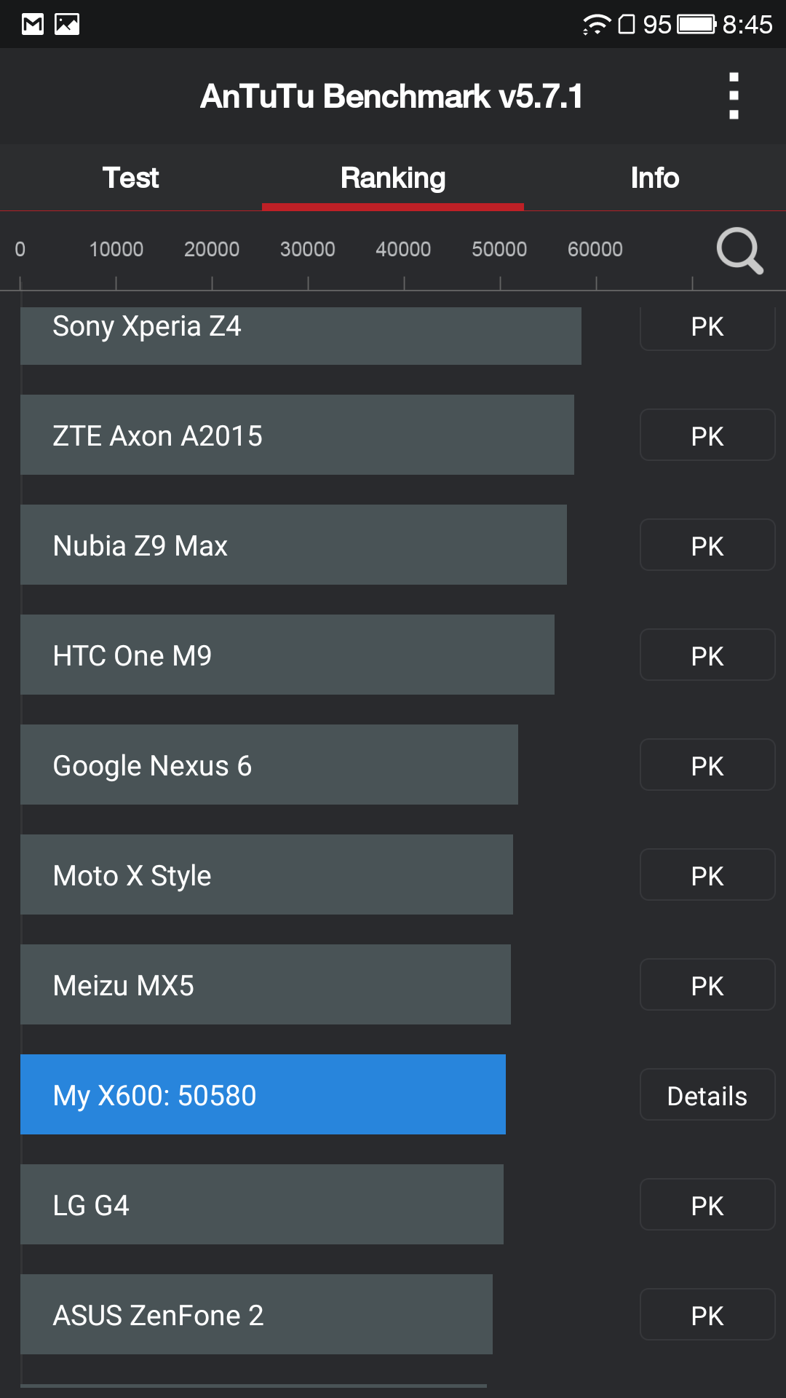Select the My X600 score bar

pyautogui.click(x=263, y=1094)
